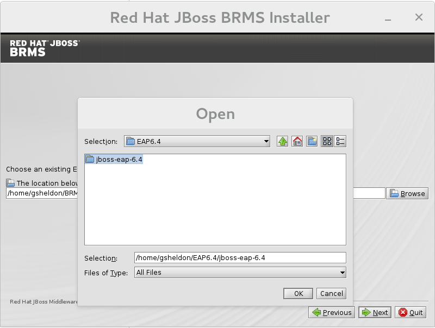Click the installation path field

tap(42, 193)
